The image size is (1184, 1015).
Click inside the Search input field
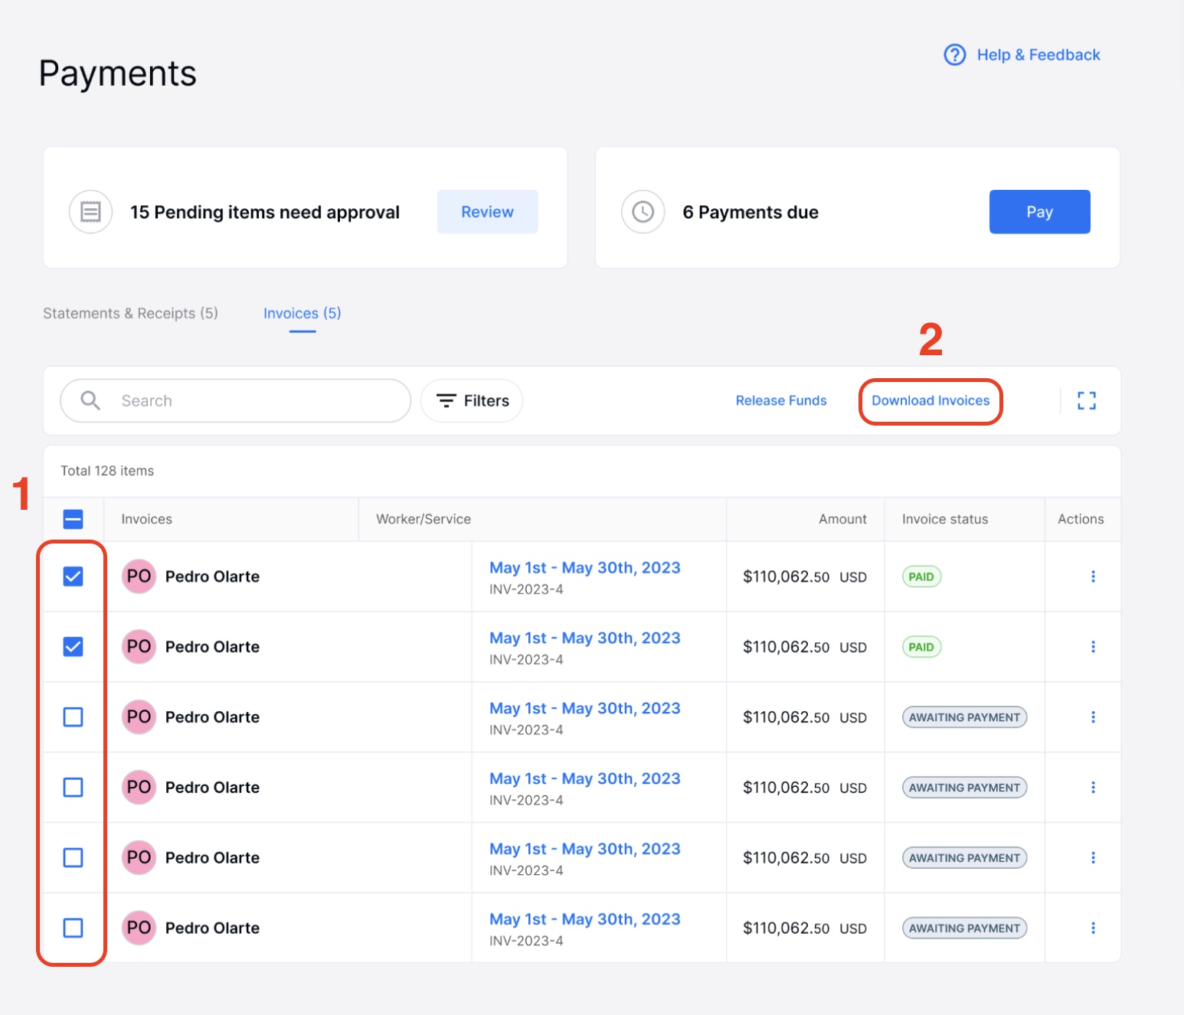coord(230,400)
